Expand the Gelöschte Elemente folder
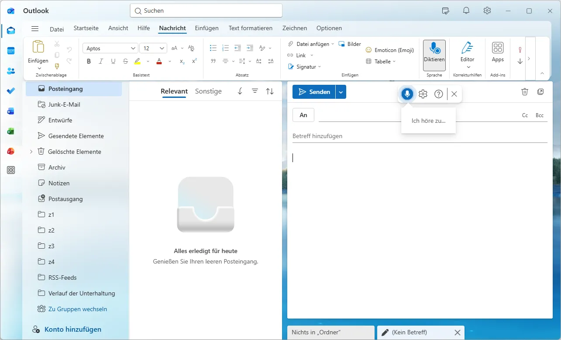Image resolution: width=561 pixels, height=340 pixels. (x=31, y=152)
